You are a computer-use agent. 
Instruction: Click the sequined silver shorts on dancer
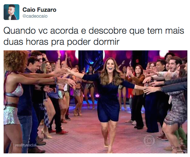pyautogui.click(x=10, y=115)
